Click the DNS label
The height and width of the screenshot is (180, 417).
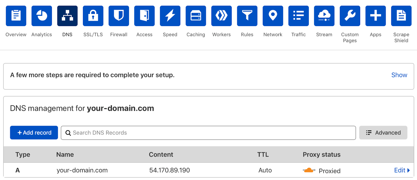click(x=67, y=34)
